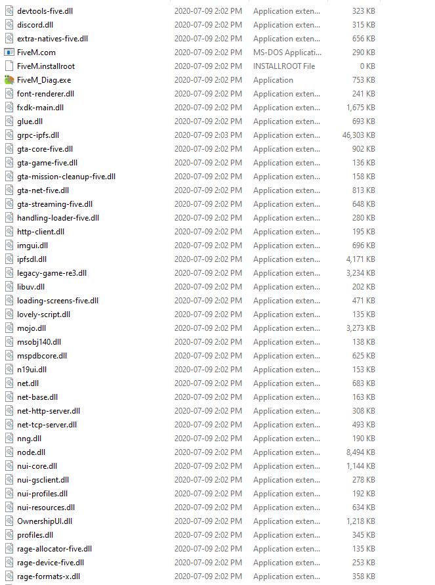Select the gta-game-five.dll file name
The height and width of the screenshot is (585, 435).
pos(47,163)
